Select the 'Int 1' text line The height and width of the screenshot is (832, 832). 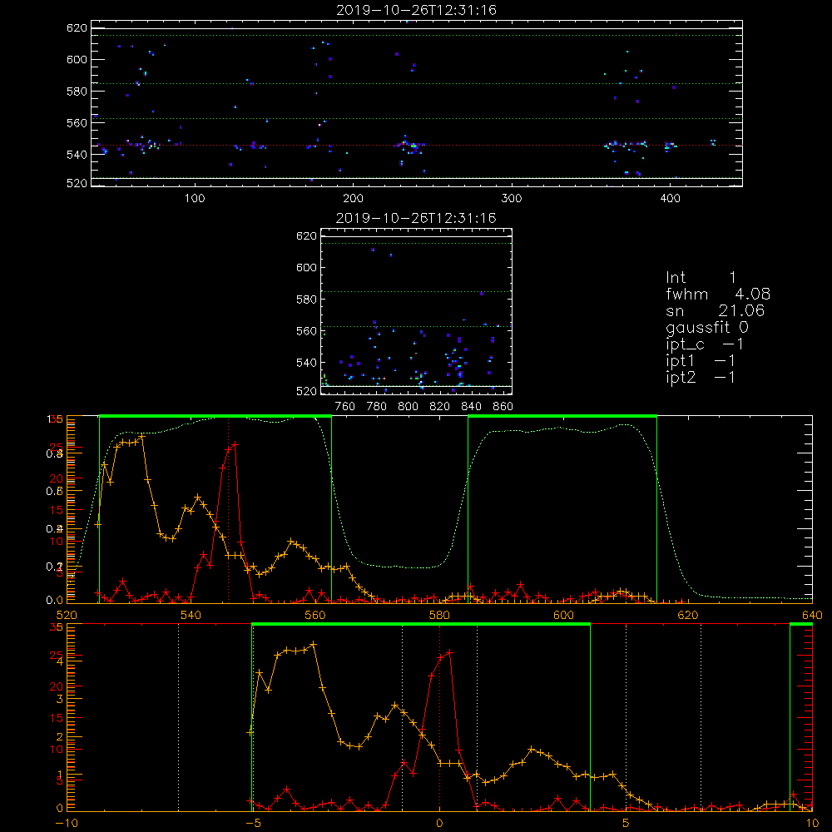click(x=701, y=278)
